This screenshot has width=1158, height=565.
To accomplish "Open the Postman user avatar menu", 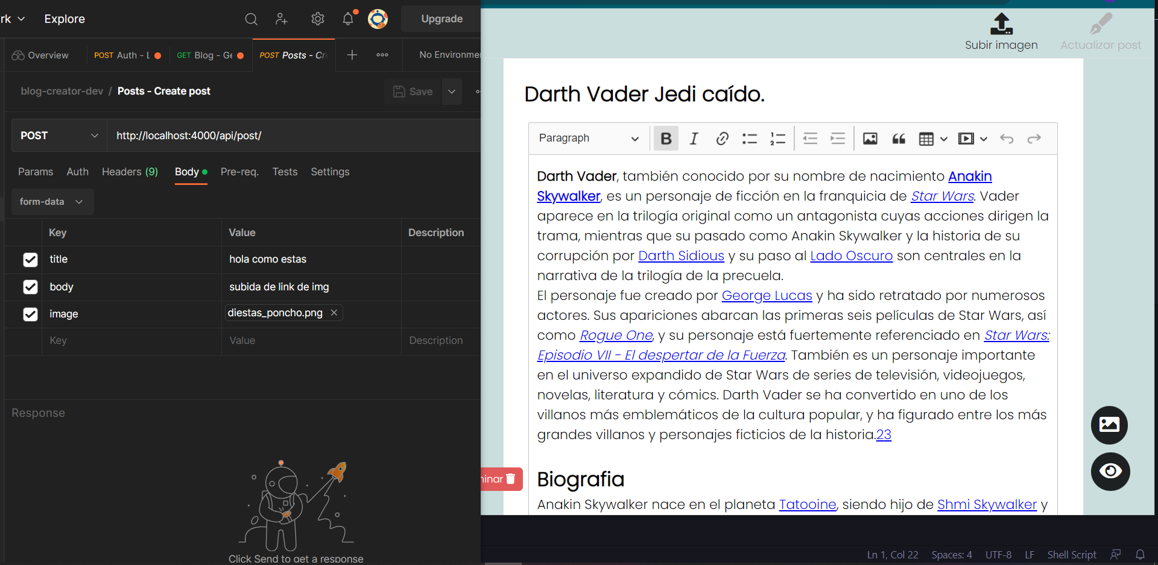I will coord(378,19).
